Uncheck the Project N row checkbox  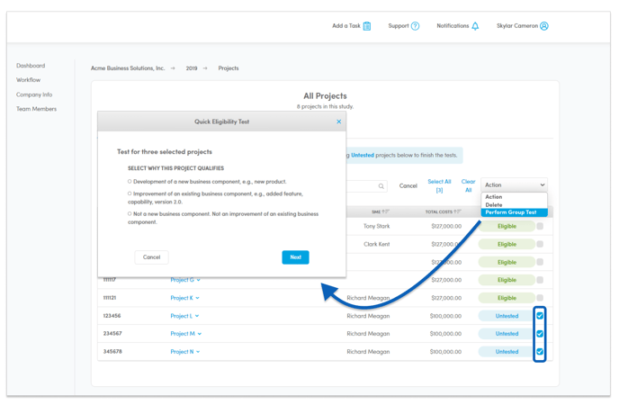(540, 351)
